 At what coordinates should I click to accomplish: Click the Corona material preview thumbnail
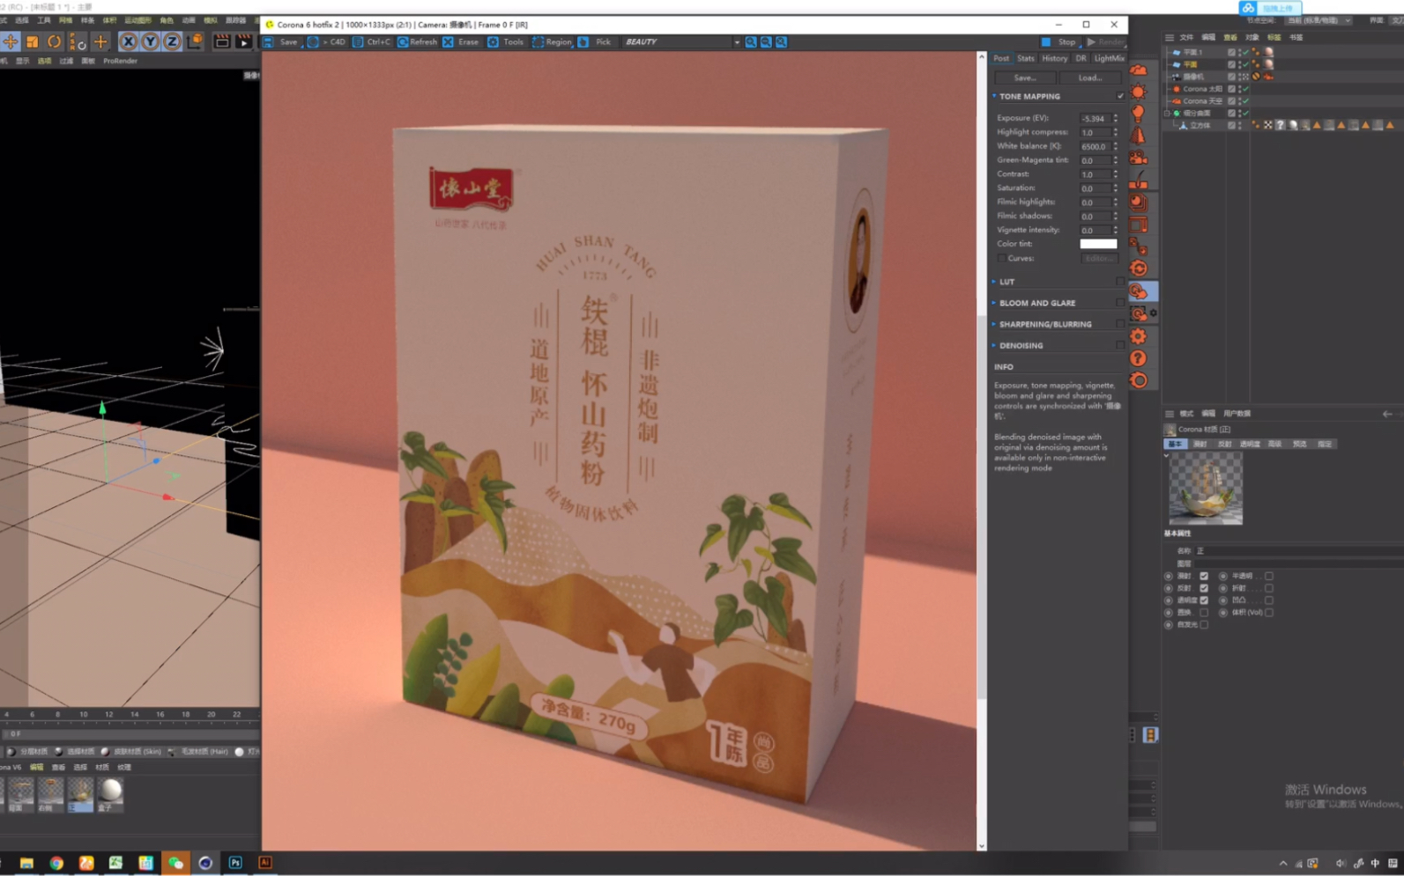click(x=1206, y=489)
